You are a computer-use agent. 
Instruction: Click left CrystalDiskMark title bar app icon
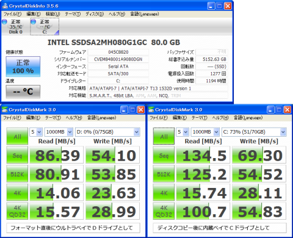[x=4, y=110]
